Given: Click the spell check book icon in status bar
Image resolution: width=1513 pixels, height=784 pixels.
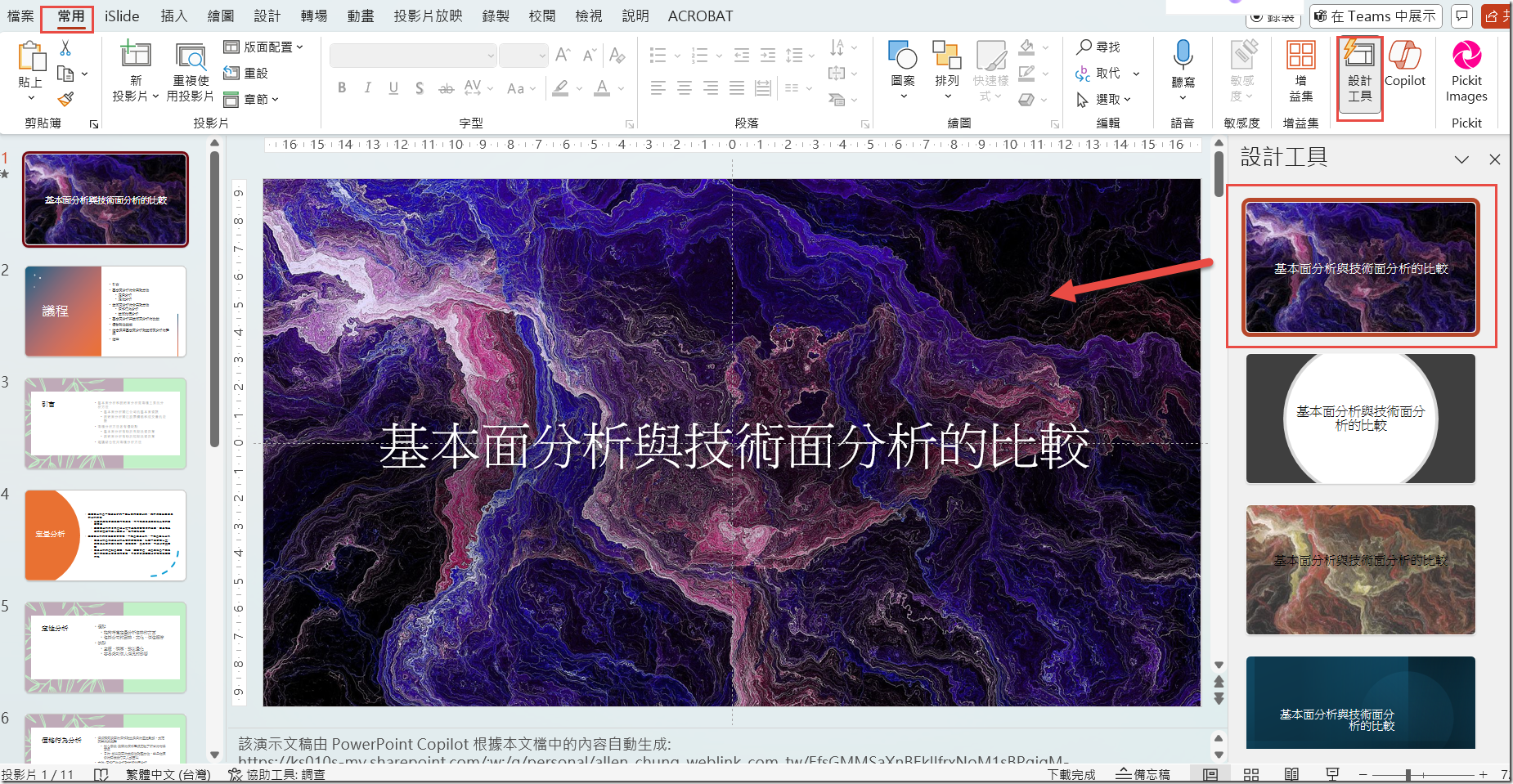Looking at the screenshot, I should pyautogui.click(x=101, y=774).
